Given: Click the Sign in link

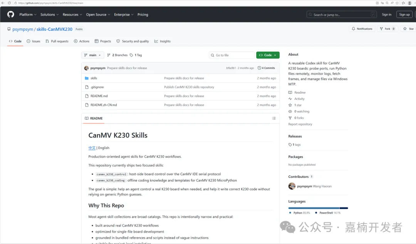Looking at the screenshot, I should point(387,15).
